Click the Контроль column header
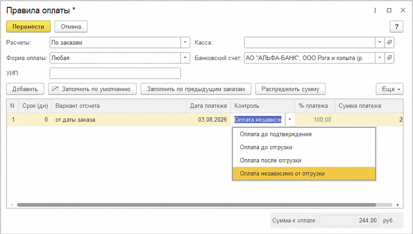The height and width of the screenshot is (234, 413). [262, 106]
